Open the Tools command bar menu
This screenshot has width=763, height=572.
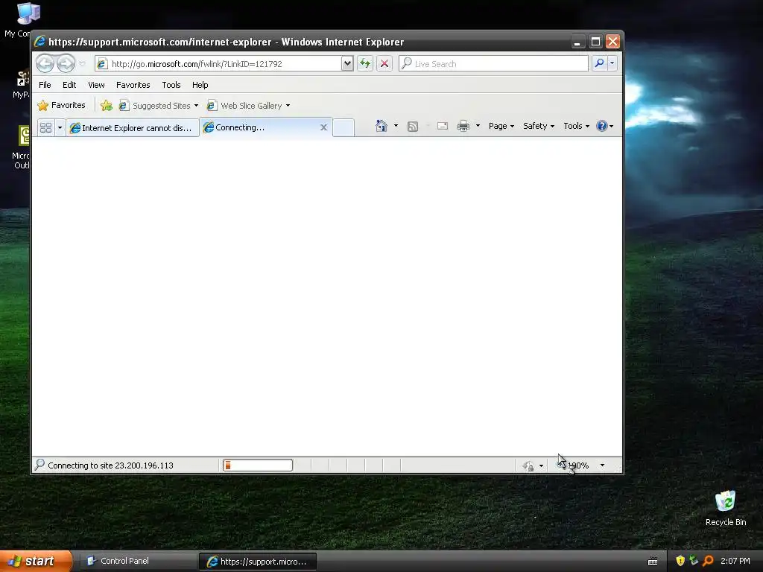(576, 127)
